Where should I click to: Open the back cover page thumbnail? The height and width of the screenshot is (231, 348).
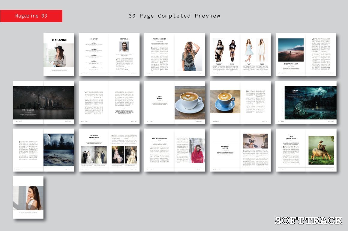(x=28, y=197)
